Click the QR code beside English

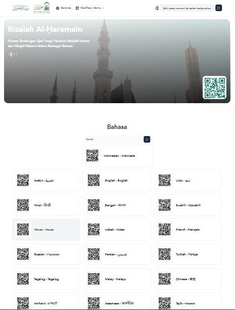[x=93, y=181]
